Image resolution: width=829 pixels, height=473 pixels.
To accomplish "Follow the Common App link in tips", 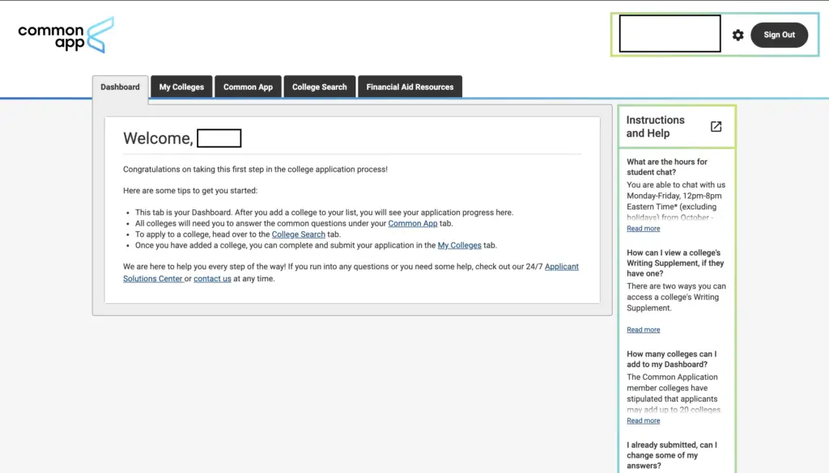I will pyautogui.click(x=412, y=223).
